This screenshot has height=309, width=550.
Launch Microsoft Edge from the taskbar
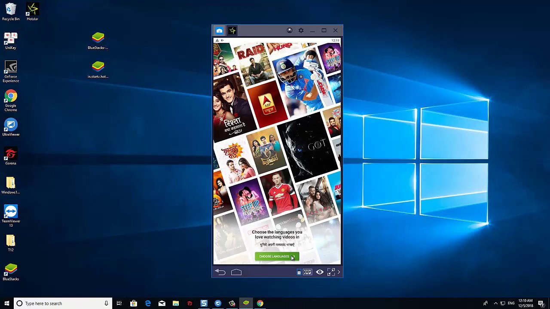[x=148, y=303]
